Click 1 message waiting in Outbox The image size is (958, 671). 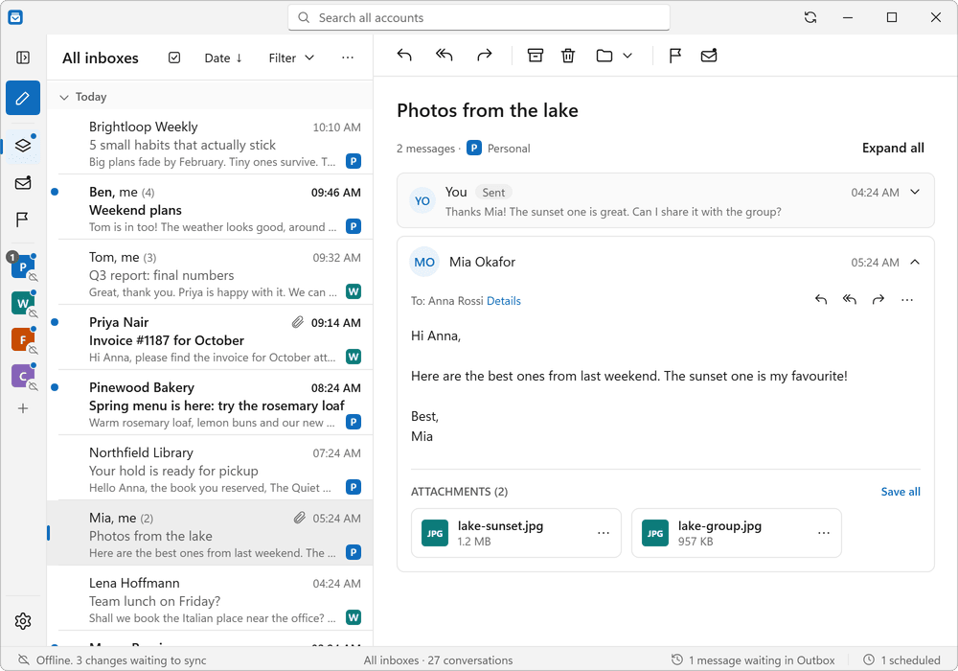point(753,660)
